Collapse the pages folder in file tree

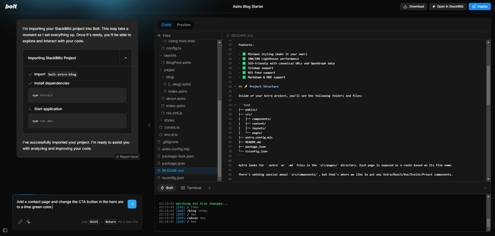point(169,70)
